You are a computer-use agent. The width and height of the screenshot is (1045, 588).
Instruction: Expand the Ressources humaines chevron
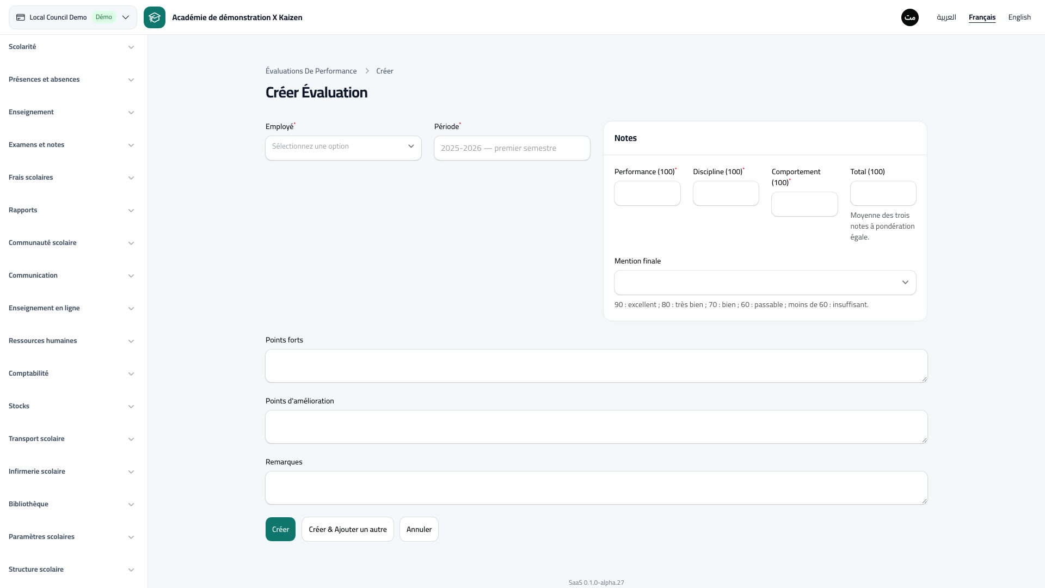pyautogui.click(x=131, y=341)
